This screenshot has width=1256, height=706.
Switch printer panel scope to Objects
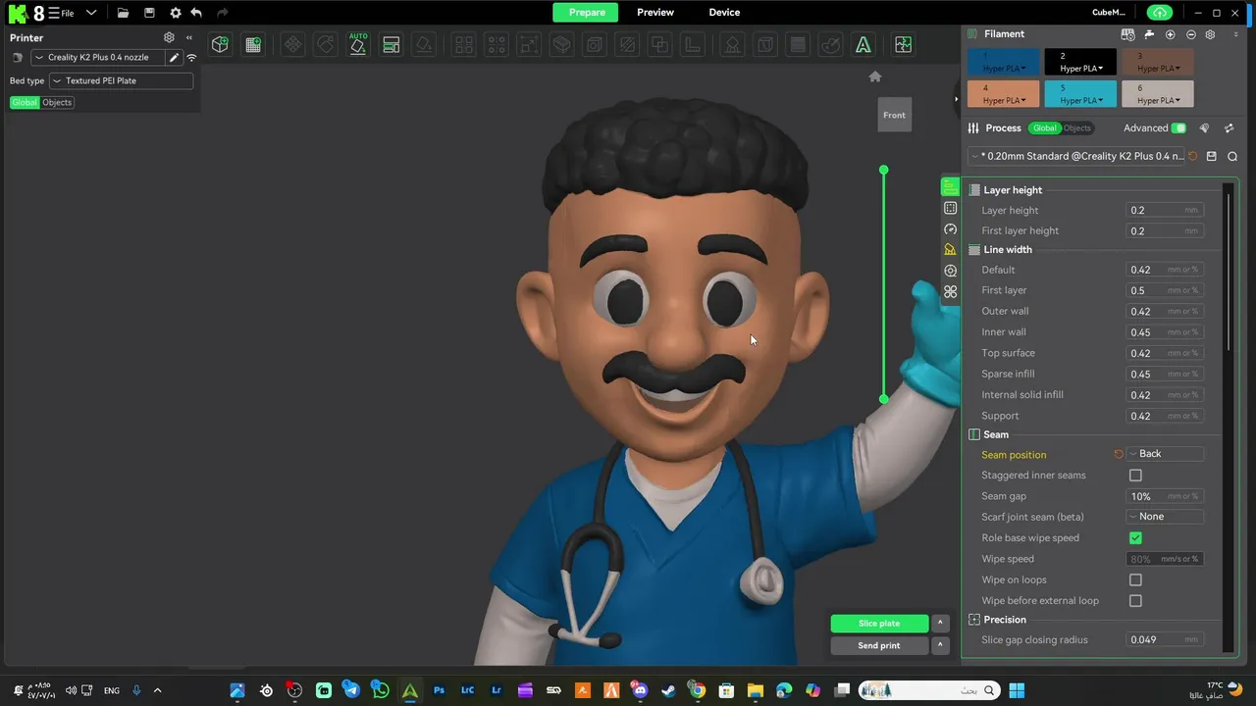click(x=57, y=102)
